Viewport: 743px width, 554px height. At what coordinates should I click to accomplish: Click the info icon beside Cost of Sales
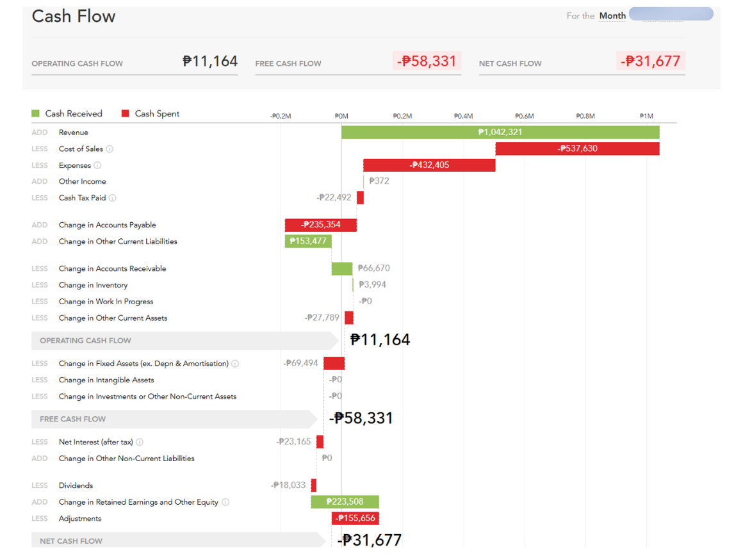pos(110,149)
